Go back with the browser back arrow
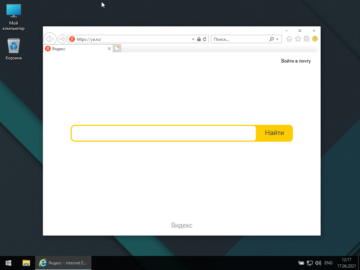The width and height of the screenshot is (360, 270). tap(50, 39)
